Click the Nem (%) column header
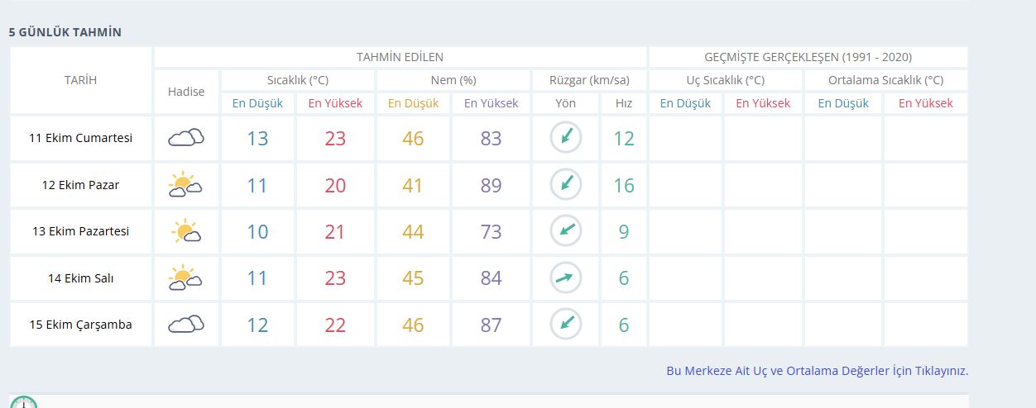The width and height of the screenshot is (1036, 408). coord(453,80)
